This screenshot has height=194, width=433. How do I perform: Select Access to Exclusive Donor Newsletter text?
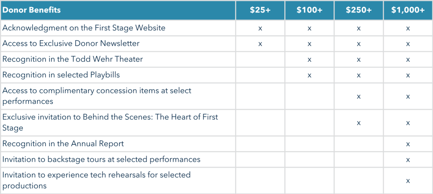tap(71, 44)
